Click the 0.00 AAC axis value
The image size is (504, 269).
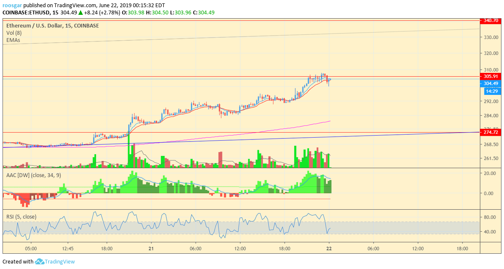click(489, 194)
